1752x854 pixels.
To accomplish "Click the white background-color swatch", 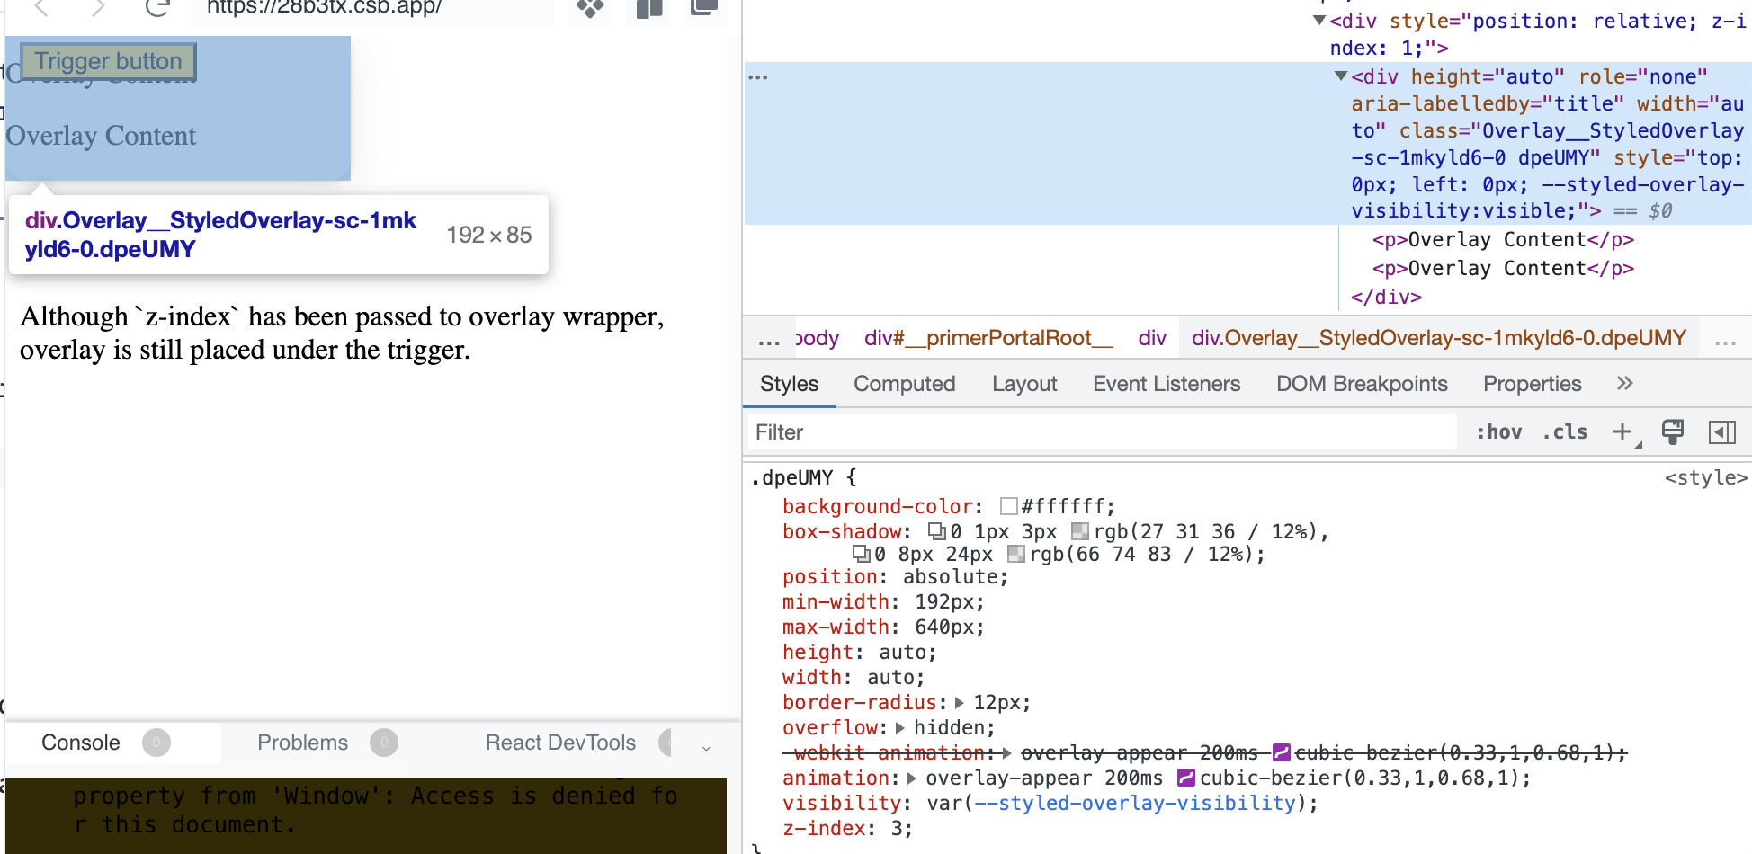I will point(1007,505).
